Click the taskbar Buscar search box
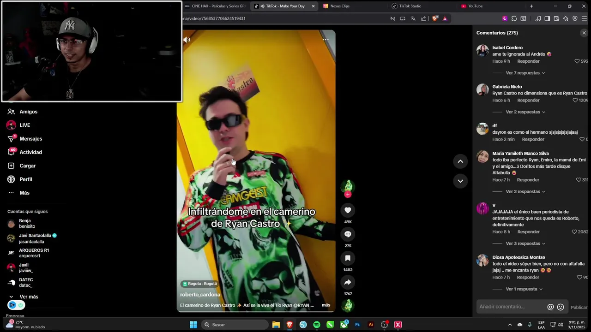The height and width of the screenshot is (332, 591). [235, 325]
